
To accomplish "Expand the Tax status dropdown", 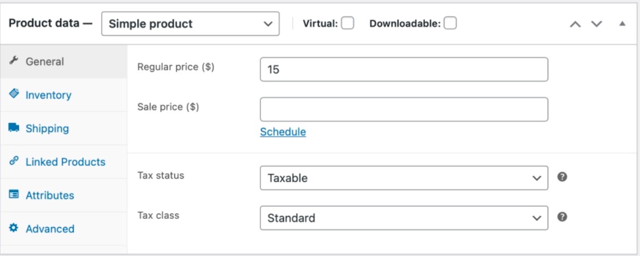I will pos(404,178).
